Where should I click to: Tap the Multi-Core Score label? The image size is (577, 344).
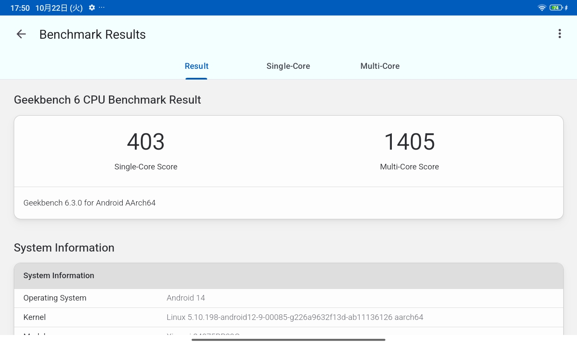pyautogui.click(x=409, y=167)
